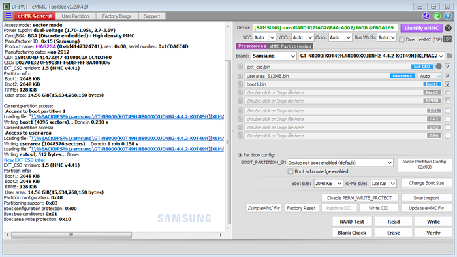Switch to Factory Image tab

[x=117, y=16]
